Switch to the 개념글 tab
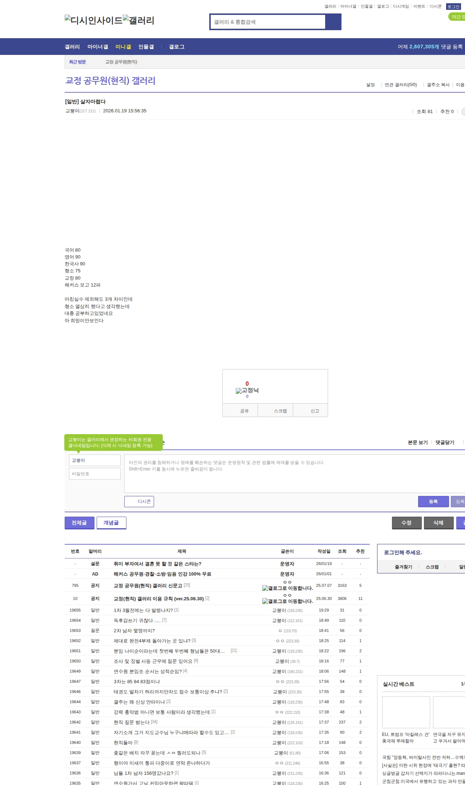The height and width of the screenshot is (785, 465). 112,523
